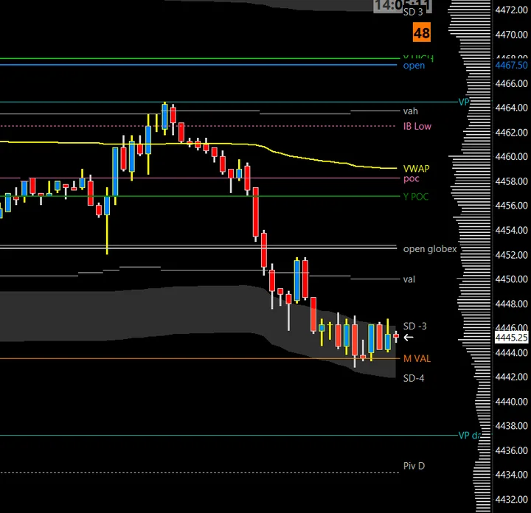Click the 'SD -3' band label
Screen dimensions: 531x513
click(x=414, y=327)
